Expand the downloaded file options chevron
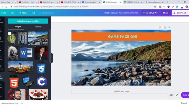Screen dimensions: 189x106 22,103
